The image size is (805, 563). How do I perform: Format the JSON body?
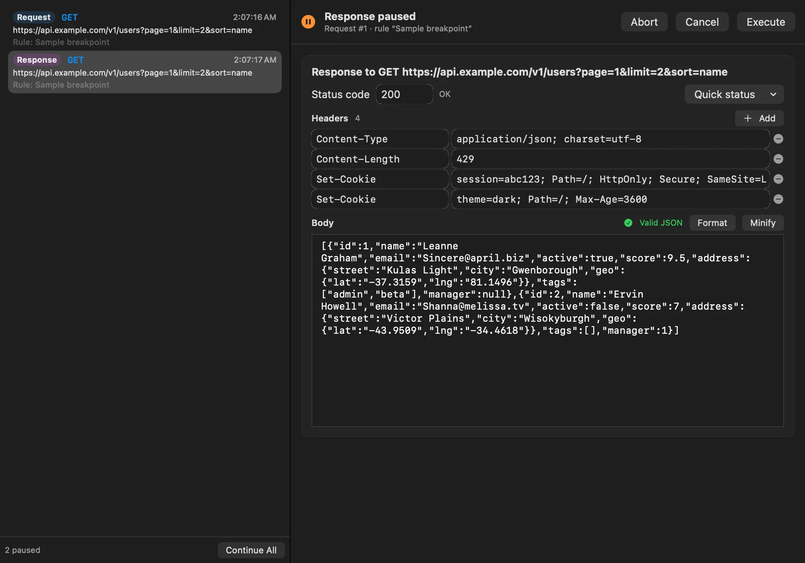point(712,223)
